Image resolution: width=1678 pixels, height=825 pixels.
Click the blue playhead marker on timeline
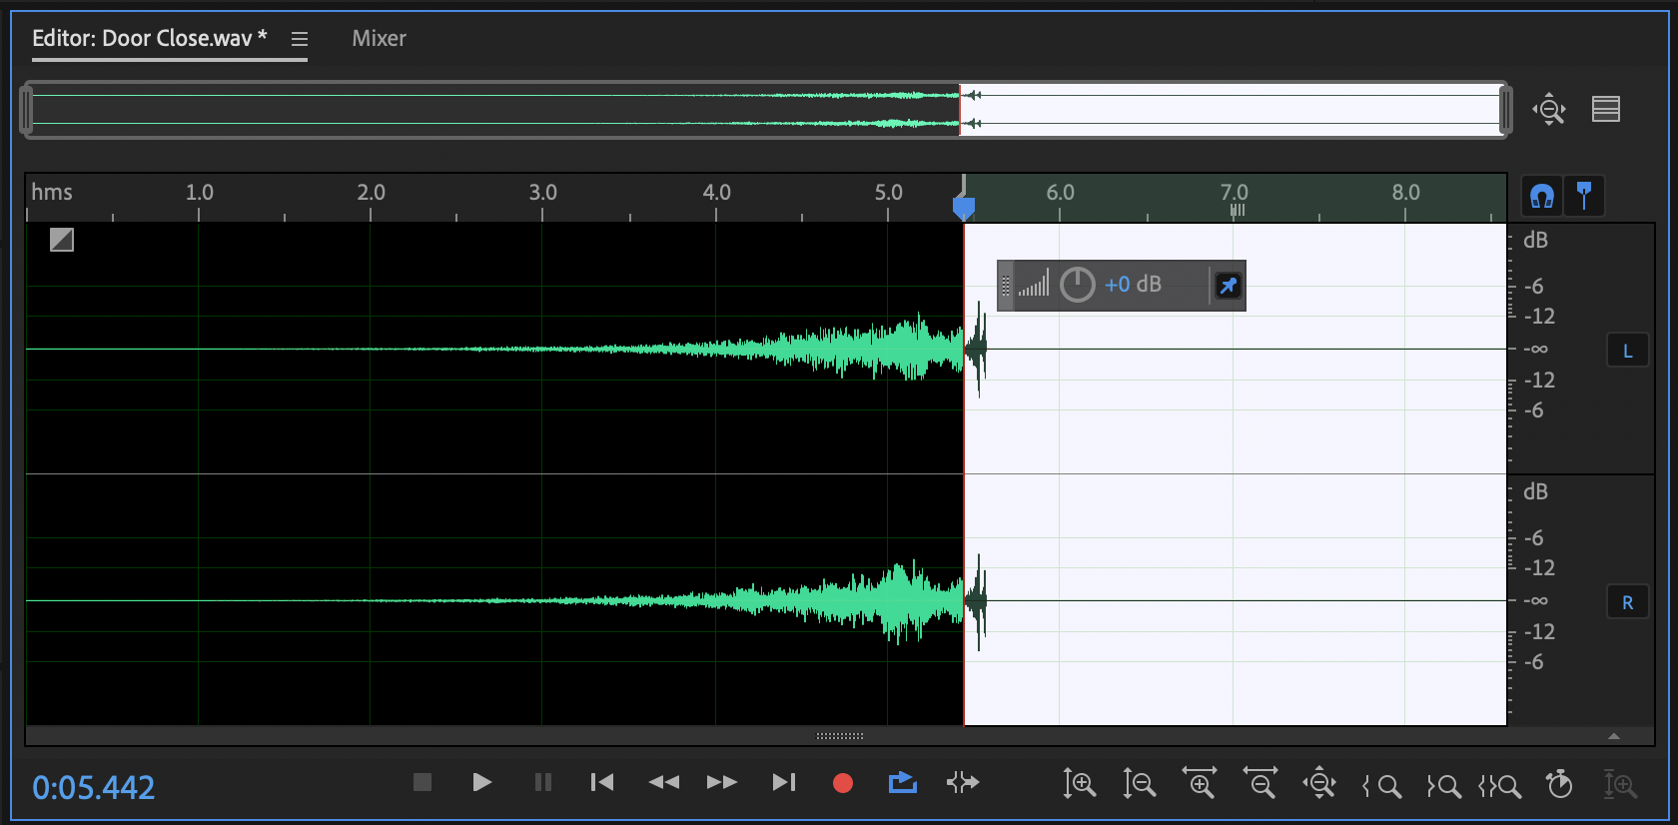[963, 207]
